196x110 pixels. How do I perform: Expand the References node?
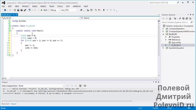pos(166,40)
